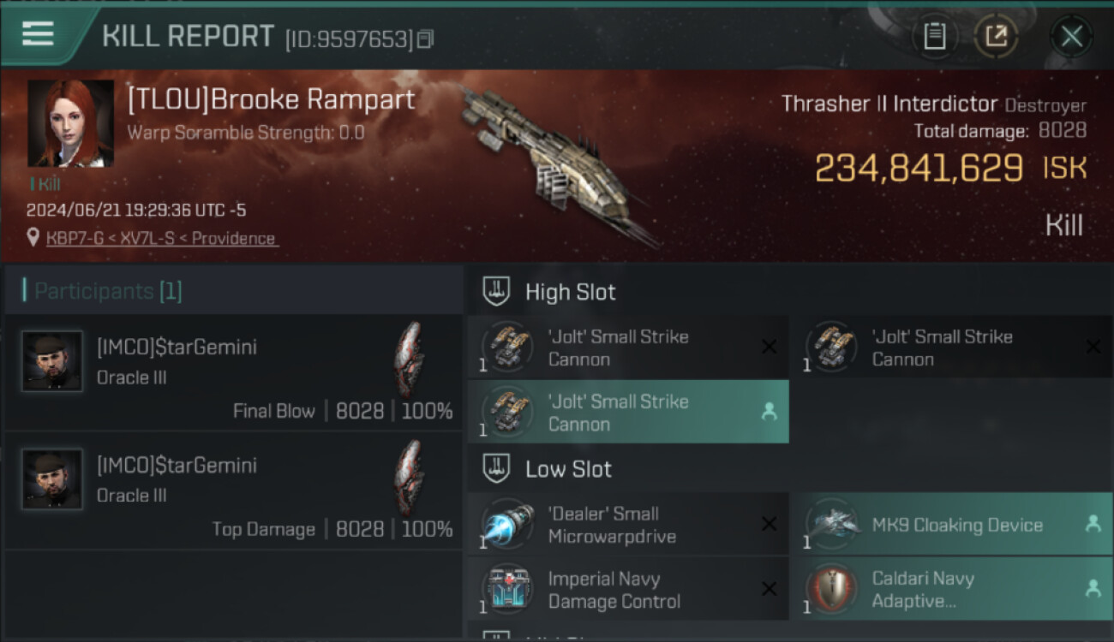
Task: Select the Participants tab
Action: coord(108,291)
